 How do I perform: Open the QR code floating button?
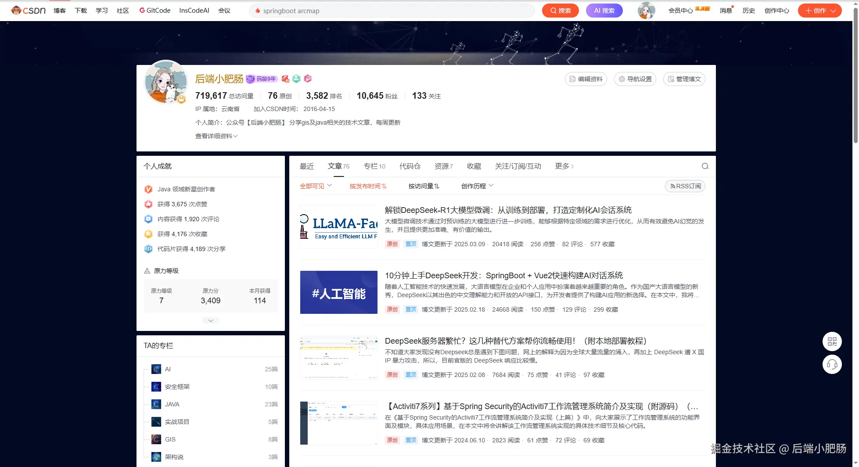point(832,341)
